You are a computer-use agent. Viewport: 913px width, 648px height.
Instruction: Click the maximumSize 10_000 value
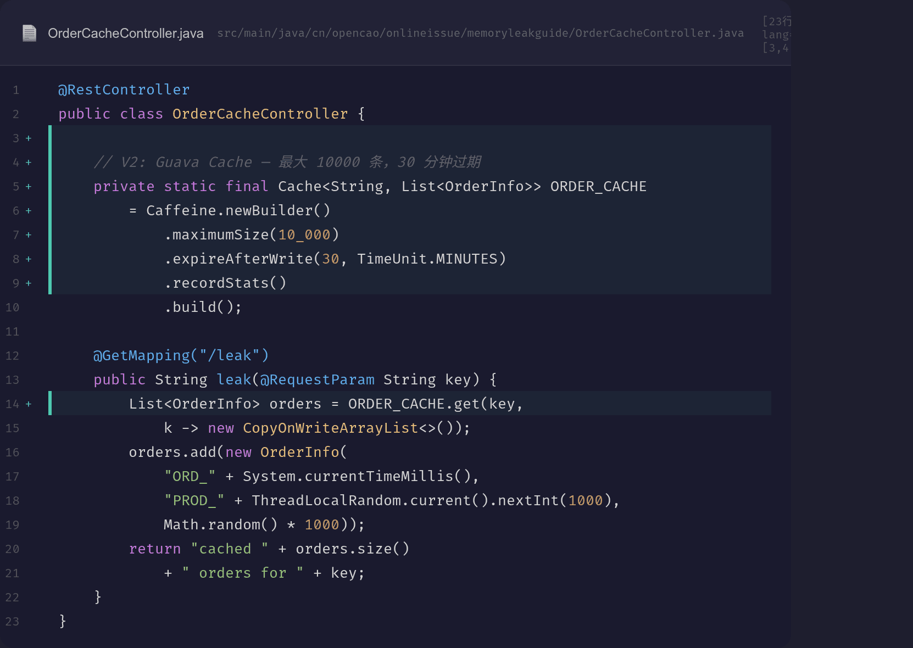pyautogui.click(x=304, y=235)
